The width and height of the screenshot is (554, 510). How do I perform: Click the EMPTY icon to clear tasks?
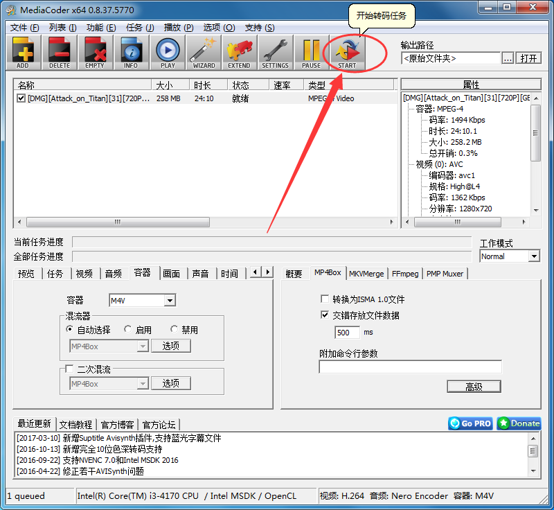[x=95, y=52]
